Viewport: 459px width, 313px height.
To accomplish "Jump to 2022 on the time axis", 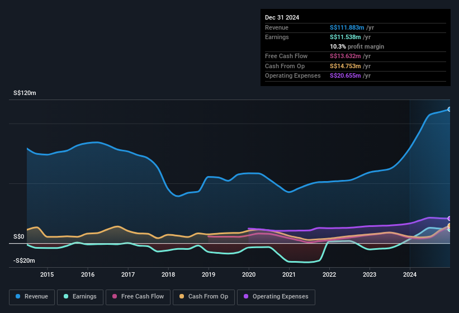I will point(329,274).
